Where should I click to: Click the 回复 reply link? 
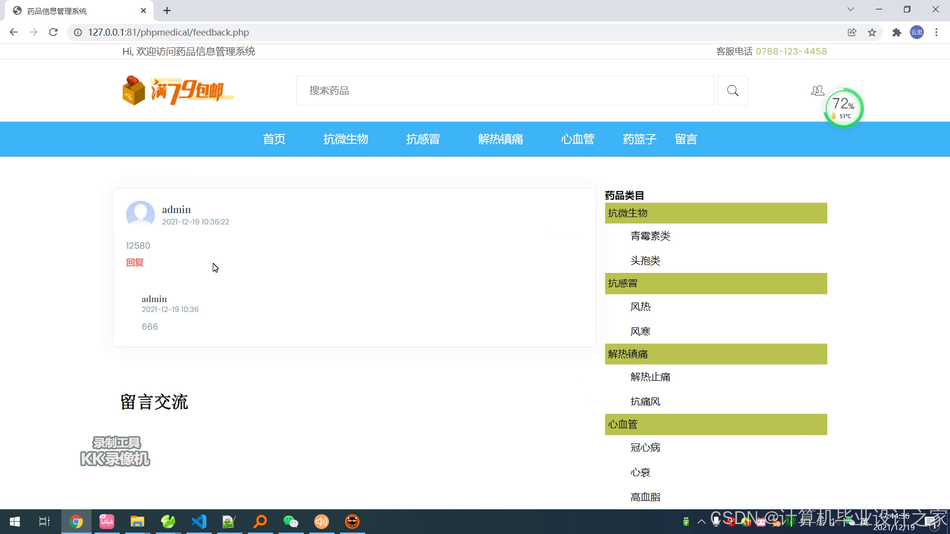coord(135,263)
